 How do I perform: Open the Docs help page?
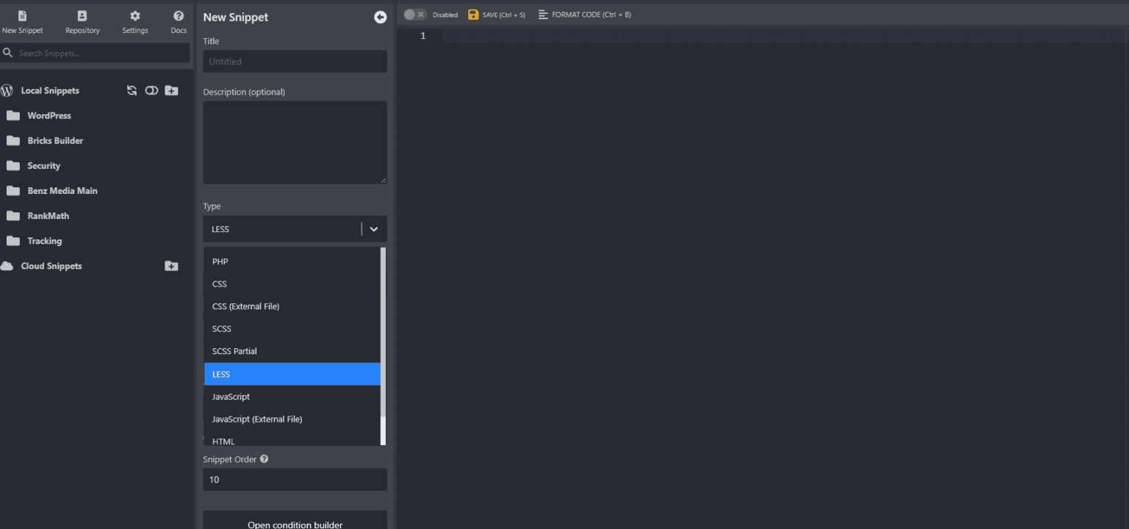[178, 16]
